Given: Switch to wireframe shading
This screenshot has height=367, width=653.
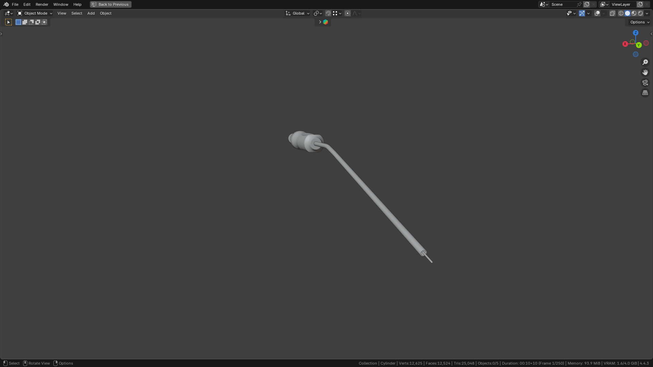Looking at the screenshot, I should coord(621,13).
